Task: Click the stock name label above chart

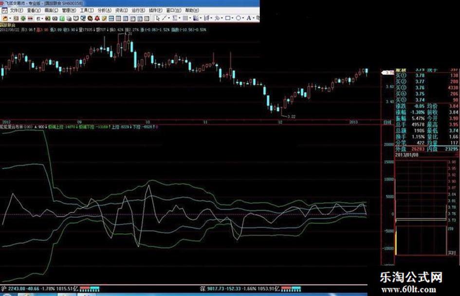Action: pyautogui.click(x=8, y=25)
